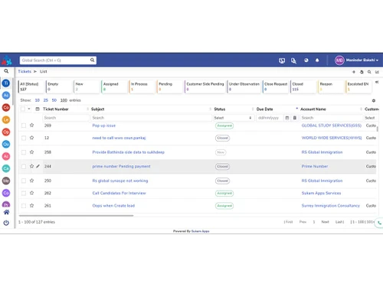Select the New status tab

pyautogui.click(x=87, y=86)
